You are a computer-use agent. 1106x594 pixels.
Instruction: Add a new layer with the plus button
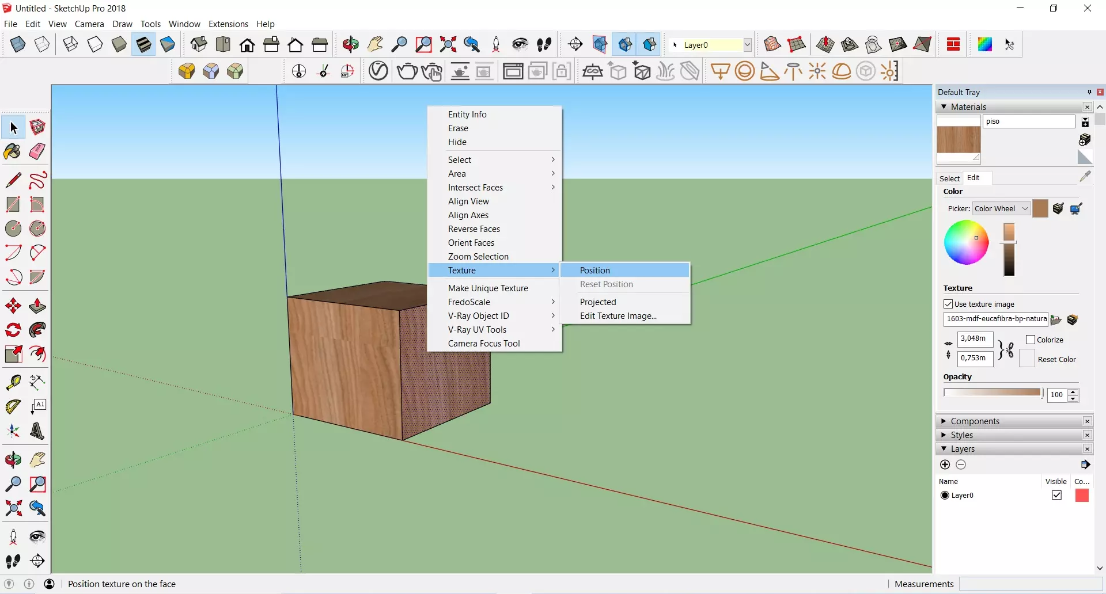(x=945, y=464)
